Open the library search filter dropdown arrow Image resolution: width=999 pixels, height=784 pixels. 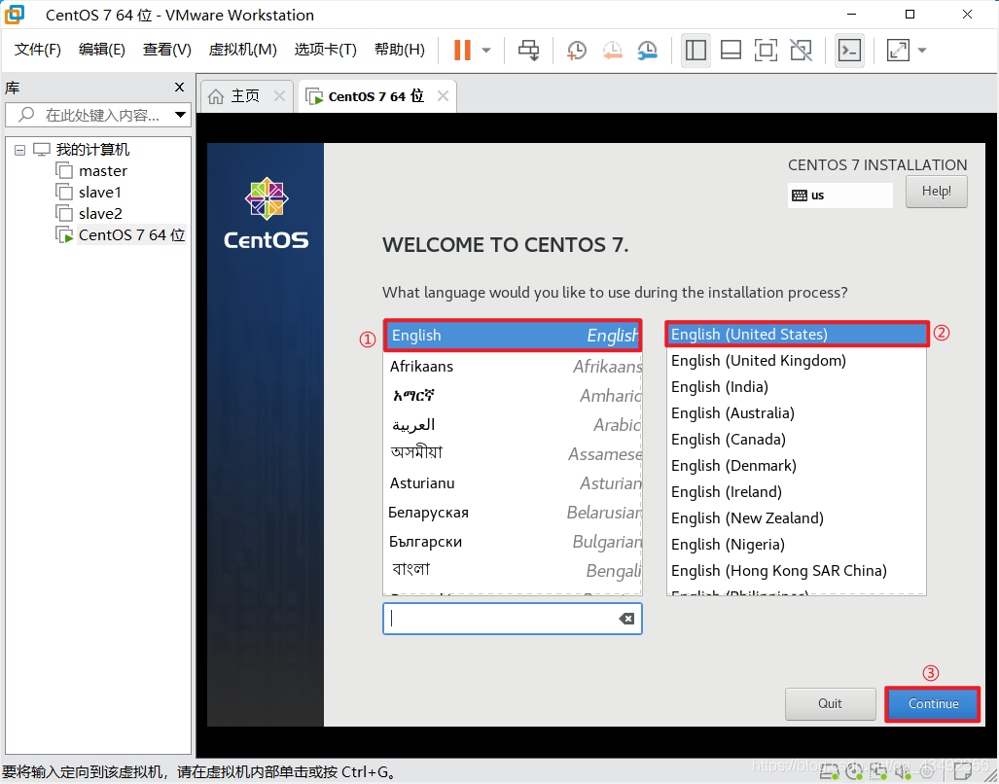180,116
